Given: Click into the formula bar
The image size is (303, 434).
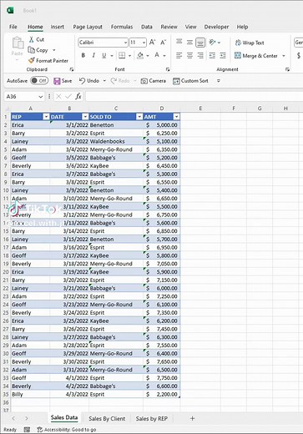Looking at the screenshot, I should tap(194, 97).
